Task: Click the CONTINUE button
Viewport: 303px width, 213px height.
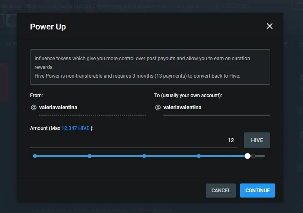Action: click(x=258, y=191)
